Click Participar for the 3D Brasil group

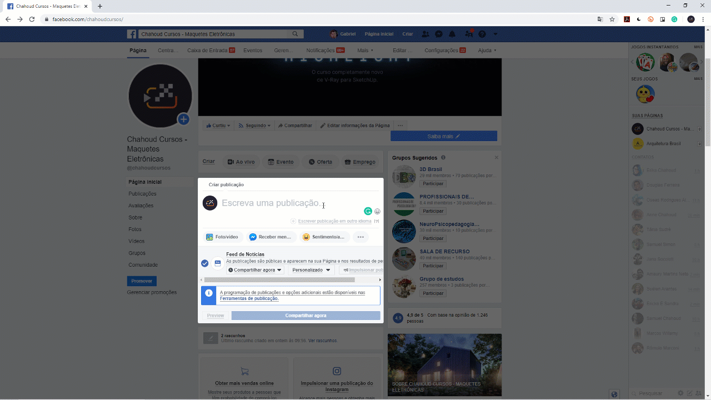(433, 183)
